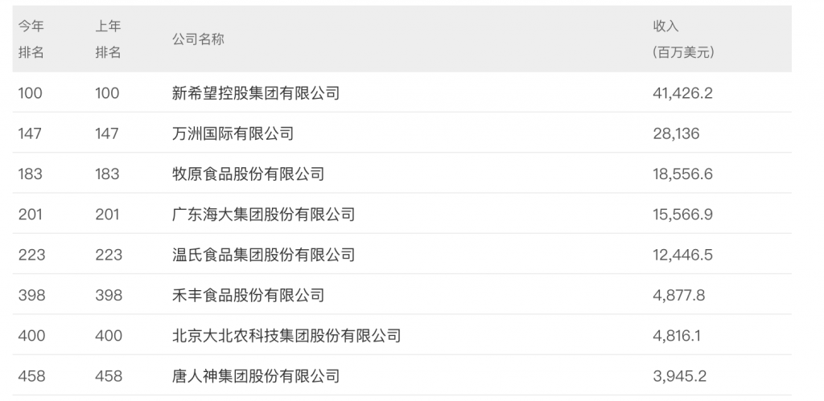Open 广东海大集团股份有限公司 entry
Screen dimensions: 824x401
(x=263, y=214)
